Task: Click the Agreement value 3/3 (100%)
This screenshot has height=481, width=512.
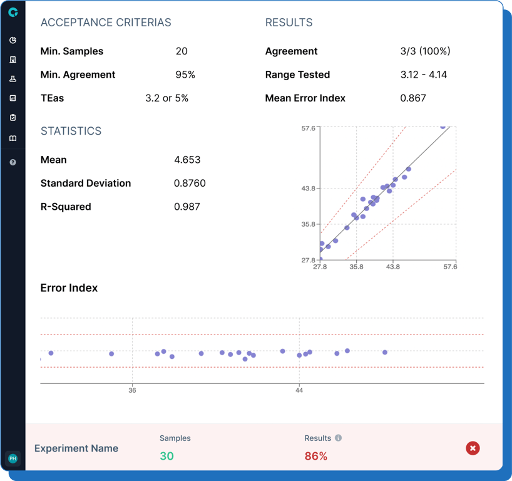Action: [425, 51]
